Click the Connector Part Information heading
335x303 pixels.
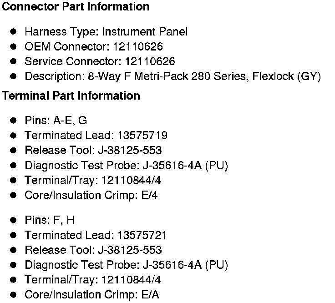76,7
